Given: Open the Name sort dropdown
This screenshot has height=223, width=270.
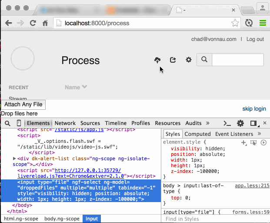Looking at the screenshot, I should (x=76, y=87).
